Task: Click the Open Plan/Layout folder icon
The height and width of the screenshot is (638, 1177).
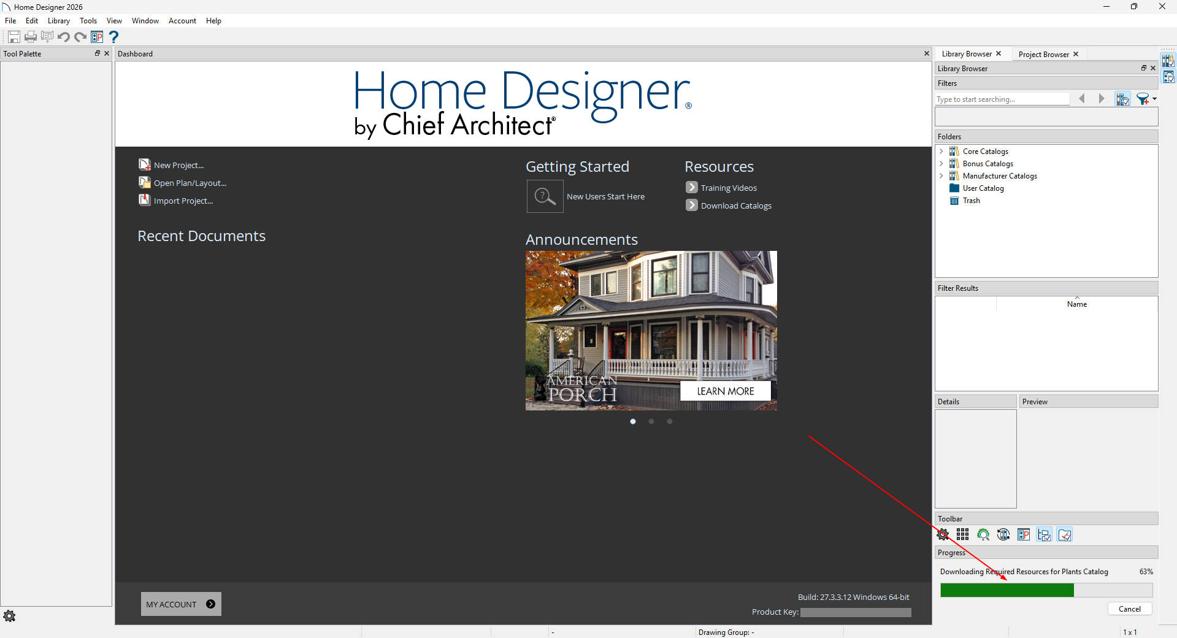Action: (145, 182)
